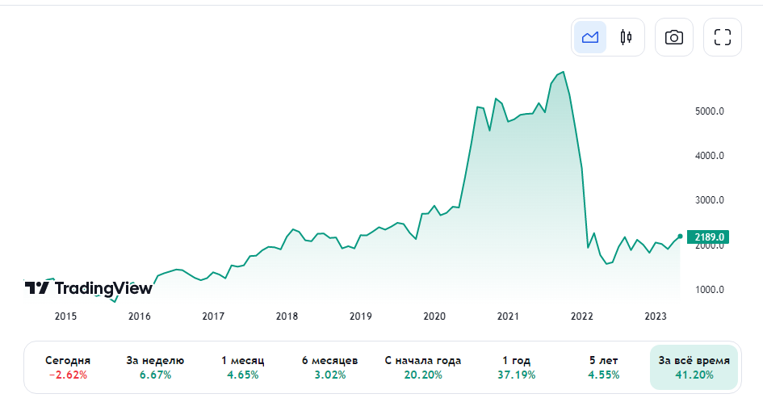Click the 2017 time axis label
763x398 pixels.
click(x=213, y=316)
